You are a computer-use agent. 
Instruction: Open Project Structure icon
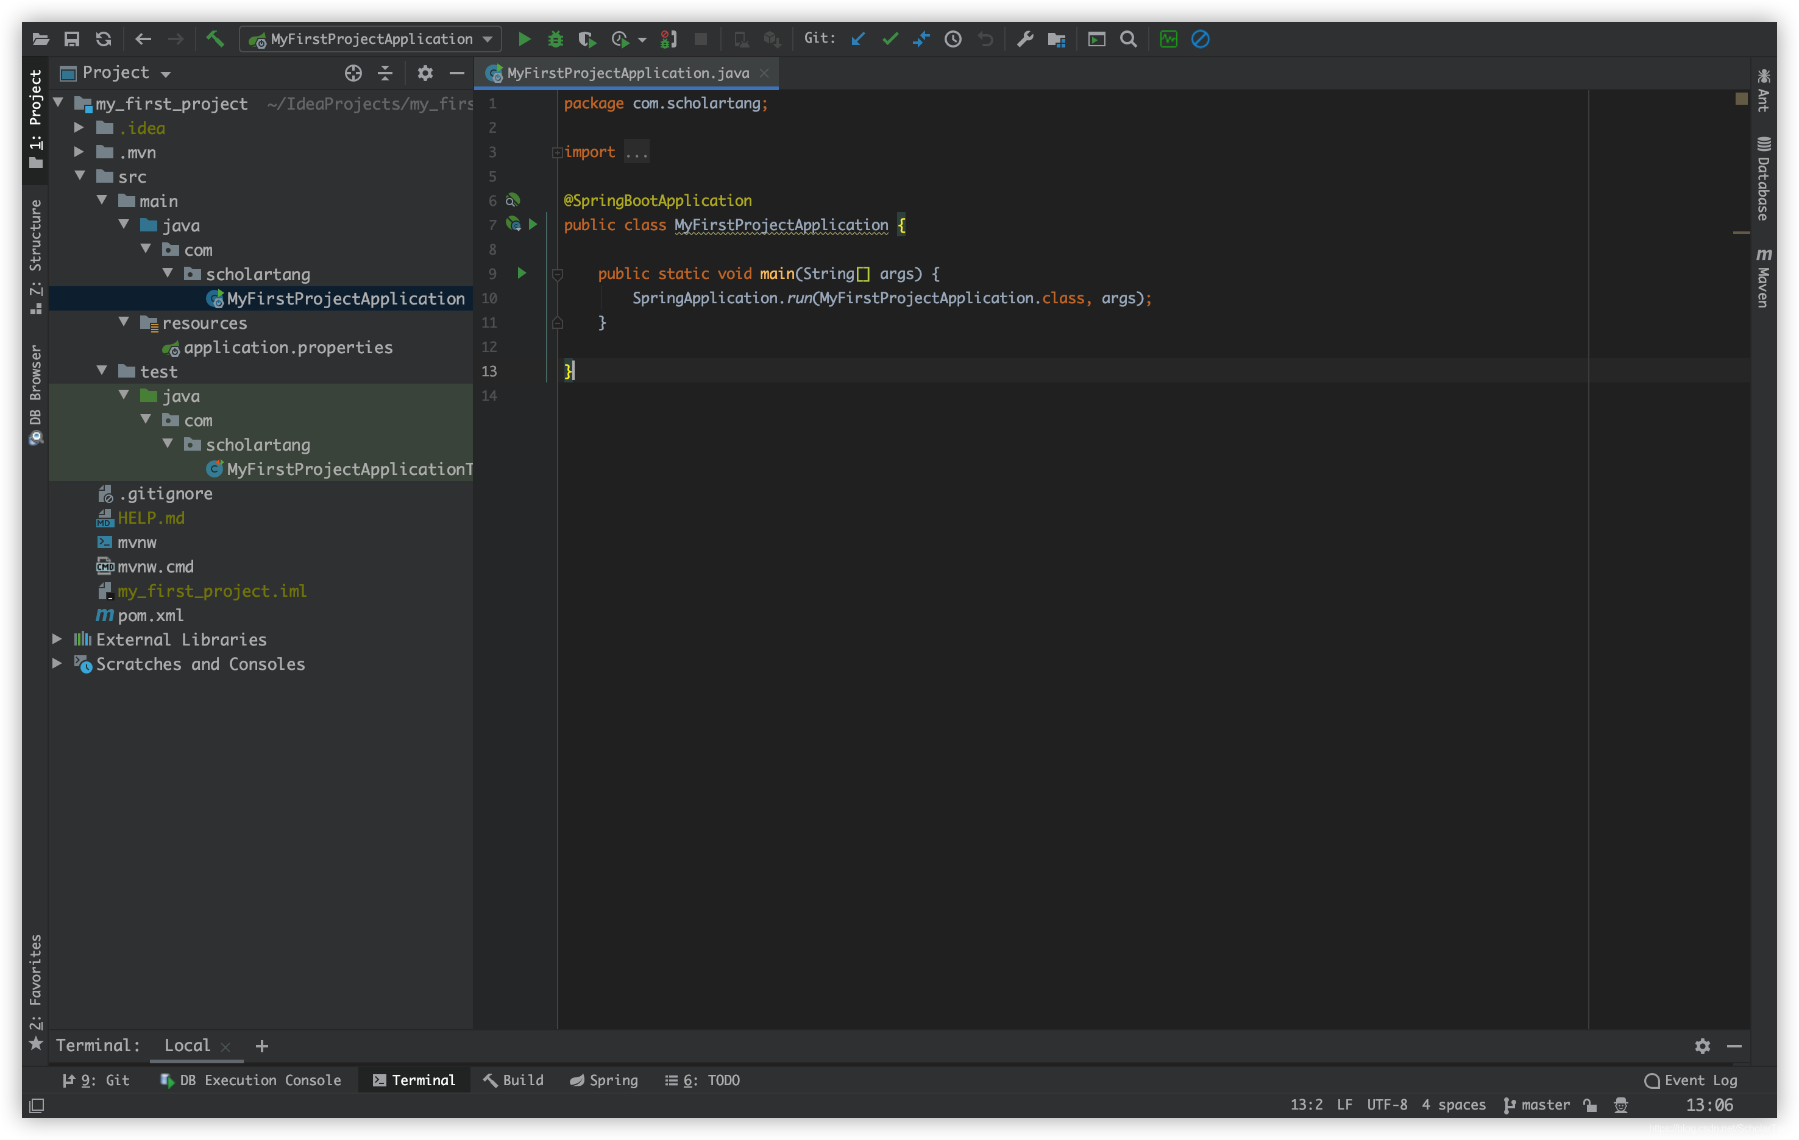pyautogui.click(x=1056, y=39)
